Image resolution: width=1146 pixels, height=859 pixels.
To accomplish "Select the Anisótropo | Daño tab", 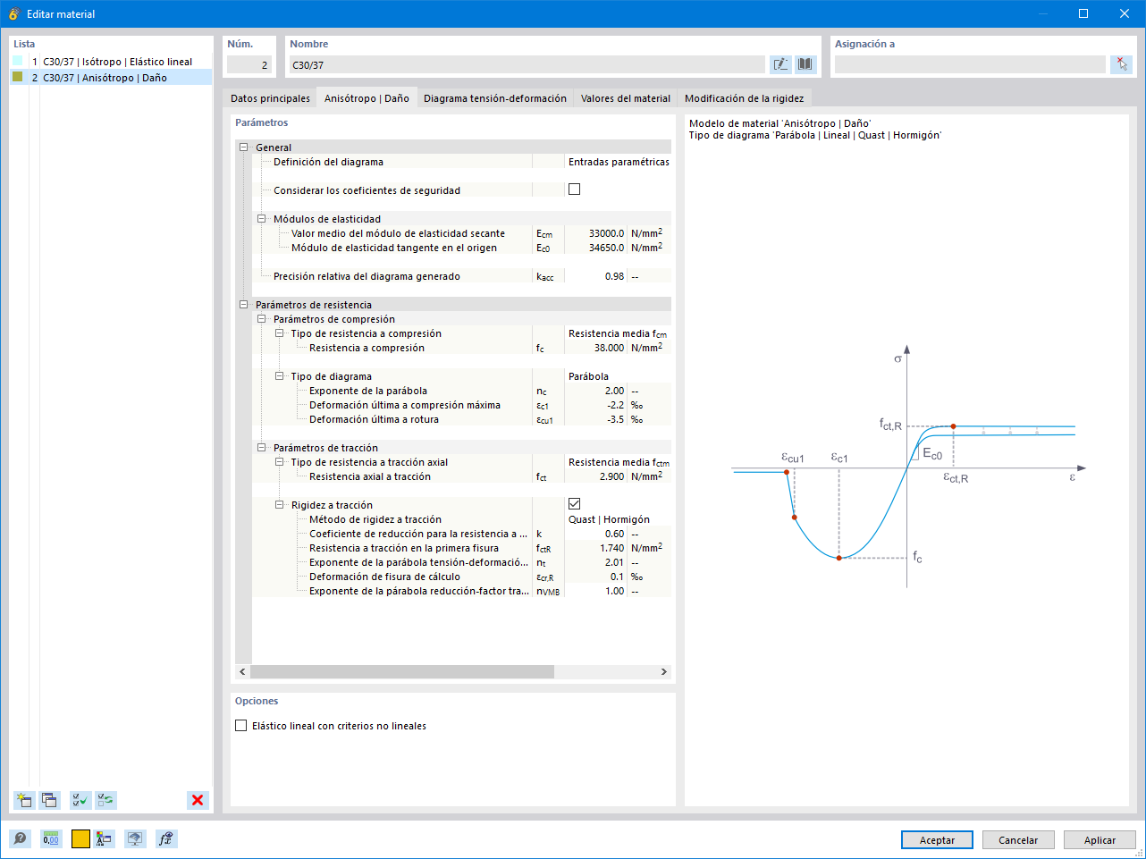I will coord(367,97).
